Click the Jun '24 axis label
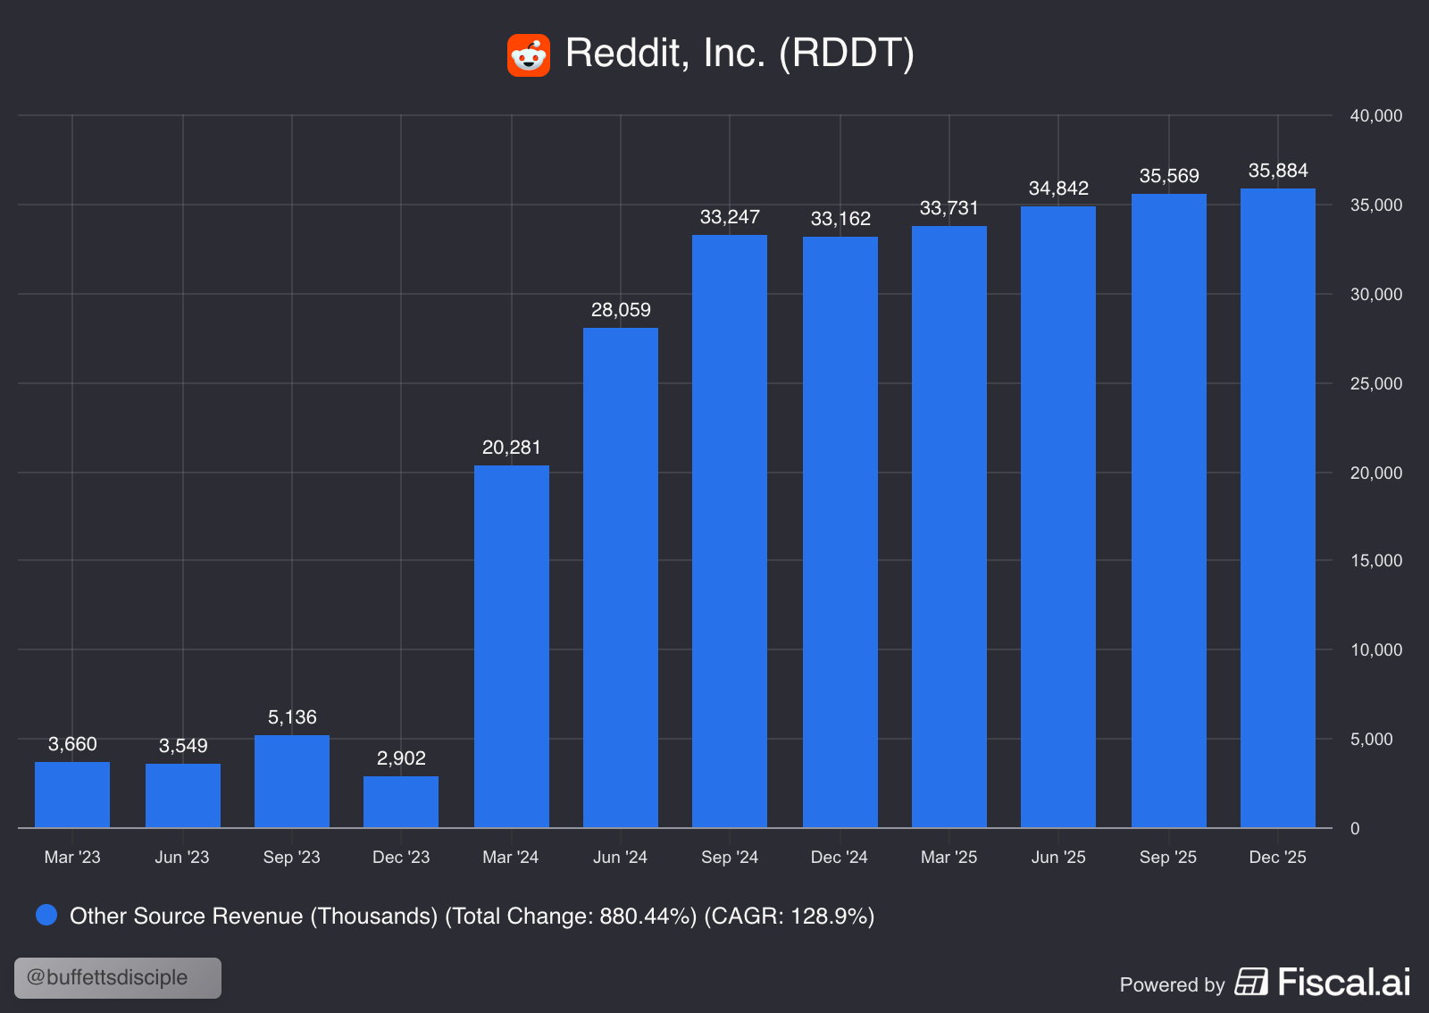This screenshot has width=1429, height=1013. [621, 857]
